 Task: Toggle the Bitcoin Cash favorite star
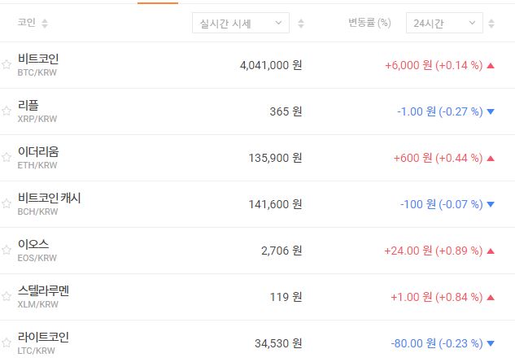pyautogui.click(x=7, y=204)
